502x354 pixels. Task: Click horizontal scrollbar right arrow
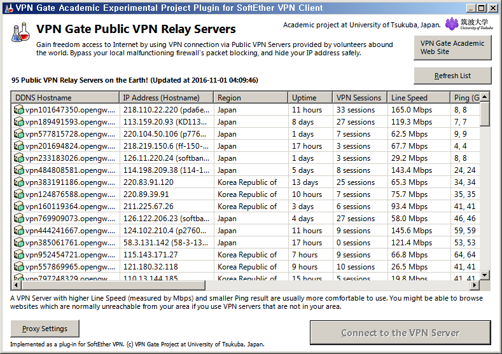pyautogui.click(x=475, y=285)
